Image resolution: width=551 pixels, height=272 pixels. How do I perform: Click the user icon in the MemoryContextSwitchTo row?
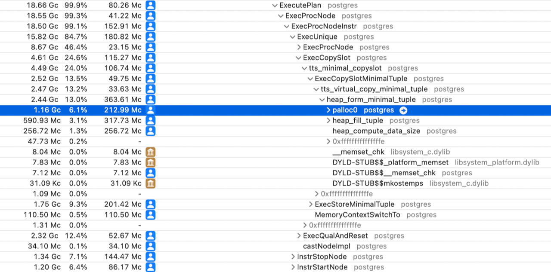pos(150,215)
